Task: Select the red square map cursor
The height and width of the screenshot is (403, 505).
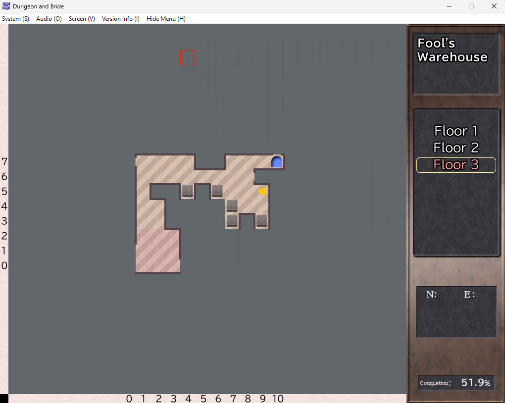Action: click(187, 58)
